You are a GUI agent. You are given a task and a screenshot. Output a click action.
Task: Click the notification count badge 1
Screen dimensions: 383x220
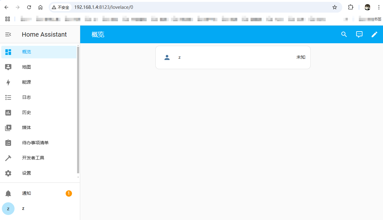(x=69, y=193)
